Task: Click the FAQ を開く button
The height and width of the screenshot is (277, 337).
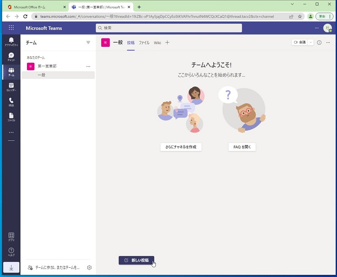Action: point(242,147)
